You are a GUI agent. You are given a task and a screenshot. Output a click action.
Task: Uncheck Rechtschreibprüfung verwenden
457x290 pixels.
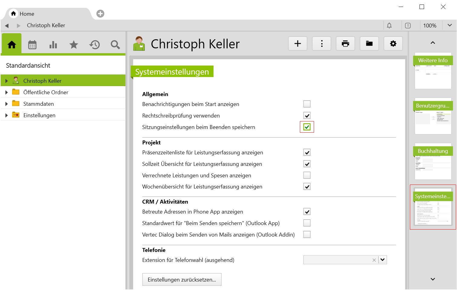click(x=307, y=115)
